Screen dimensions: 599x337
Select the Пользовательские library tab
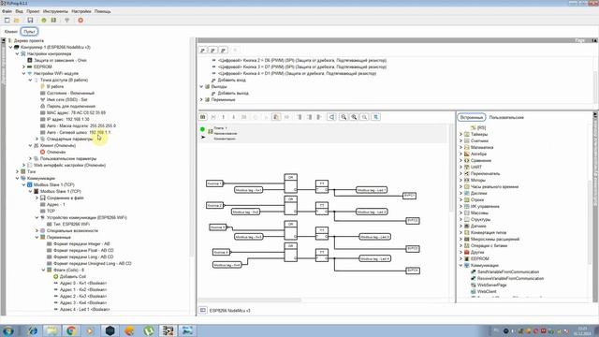point(506,118)
